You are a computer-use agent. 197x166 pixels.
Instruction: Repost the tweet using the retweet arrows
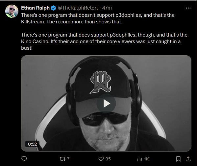tap(62, 159)
